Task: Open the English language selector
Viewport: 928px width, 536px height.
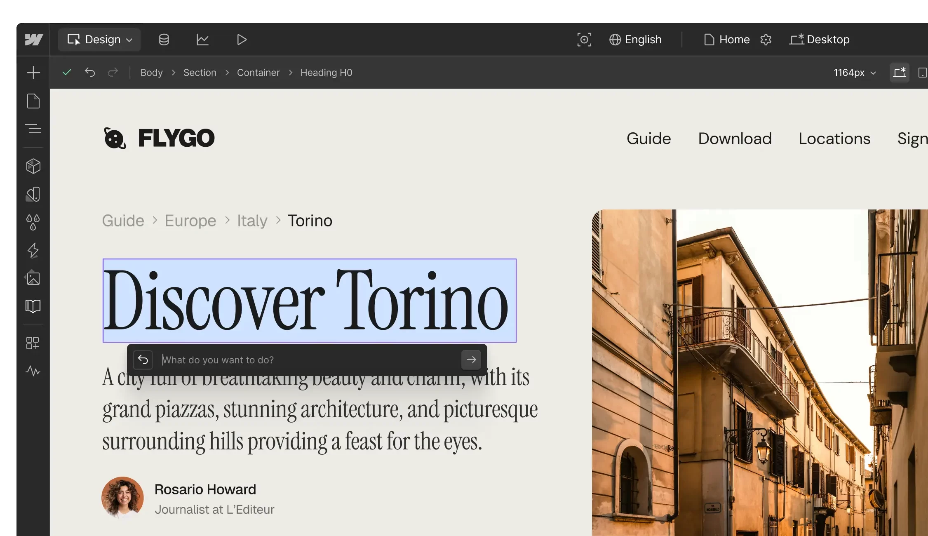Action: pos(635,39)
